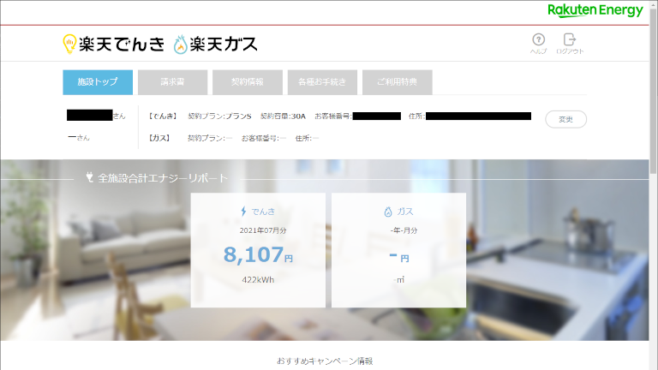Click the 楽天ガス flame logo

[215, 44]
